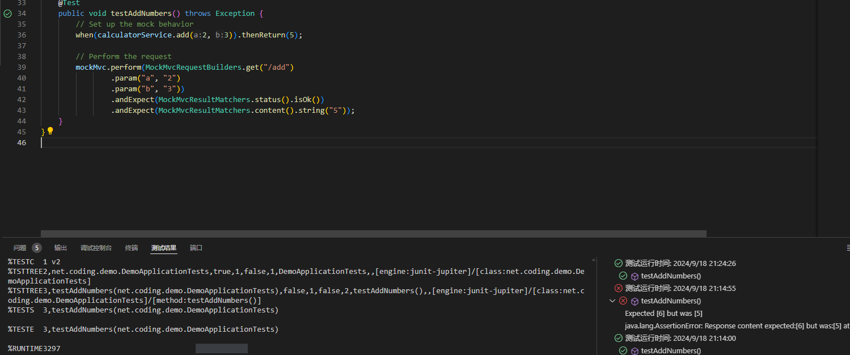Select the test run 测试运行时间: 2024/9/18 21:24:26
850x355 pixels.
pos(680,263)
